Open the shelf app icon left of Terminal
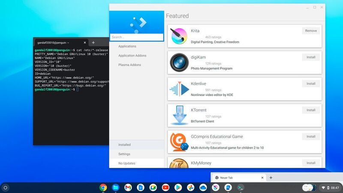The image size is (343, 193). [228, 187]
